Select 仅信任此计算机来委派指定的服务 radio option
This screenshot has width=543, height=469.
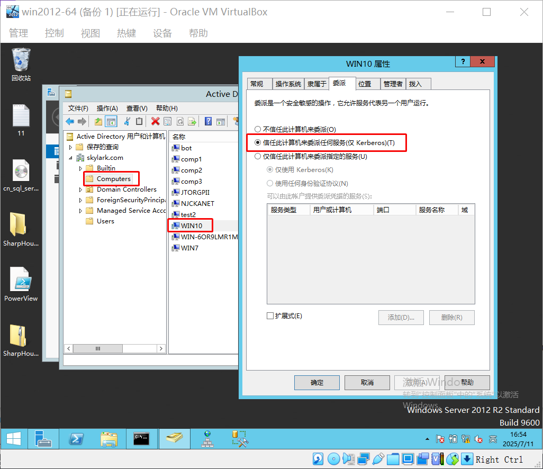click(258, 157)
